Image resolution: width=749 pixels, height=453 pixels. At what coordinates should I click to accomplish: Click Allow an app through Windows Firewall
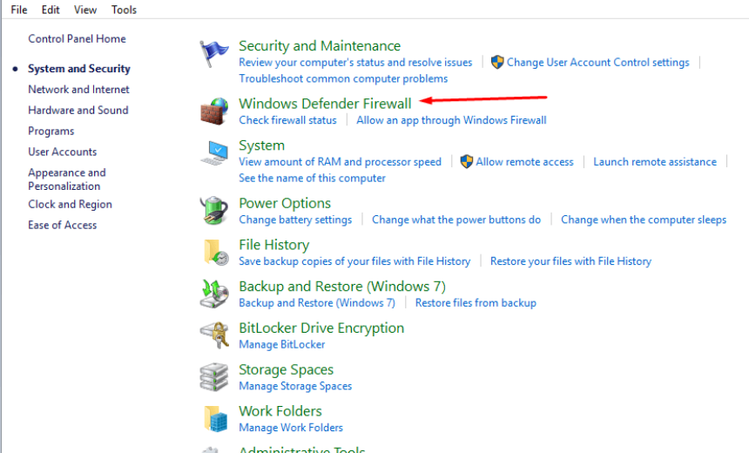[451, 120]
